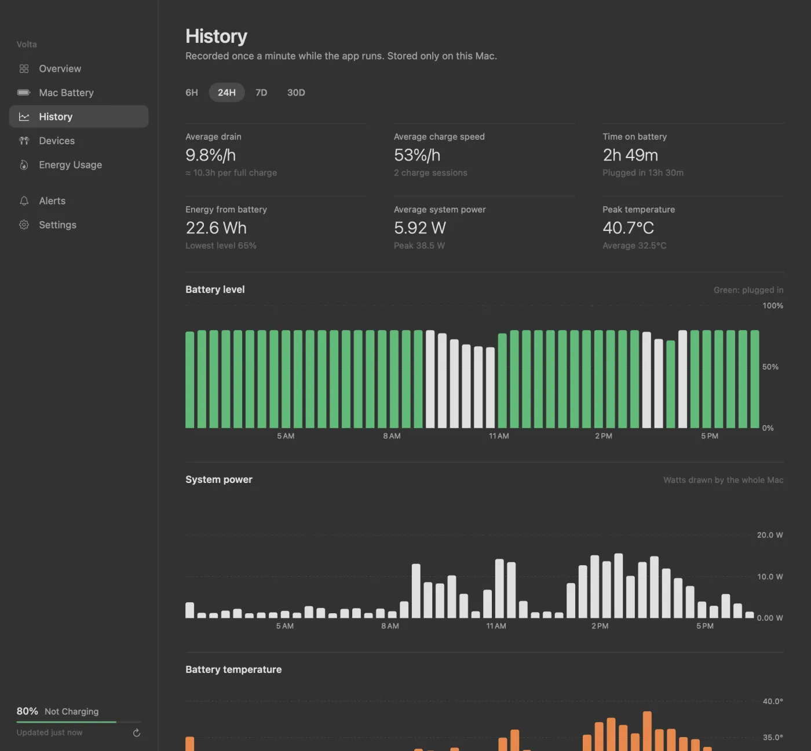Refresh battery status with the reload icon
This screenshot has height=751, width=811.
(137, 733)
